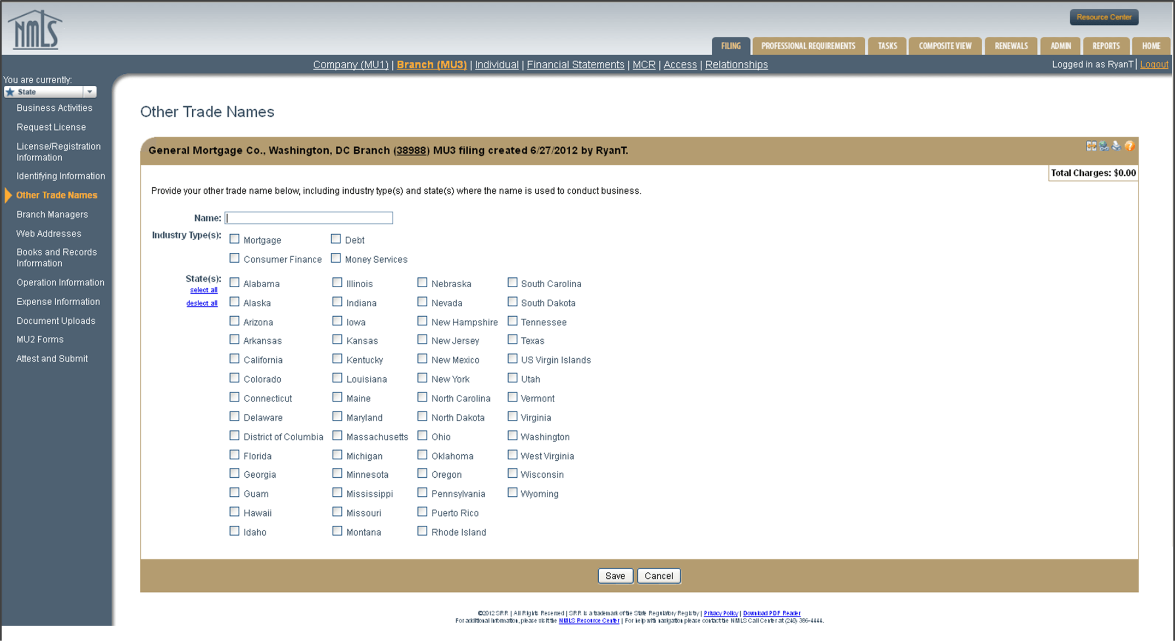Check the New York state box
Screen dimensions: 1175x641
click(x=422, y=378)
